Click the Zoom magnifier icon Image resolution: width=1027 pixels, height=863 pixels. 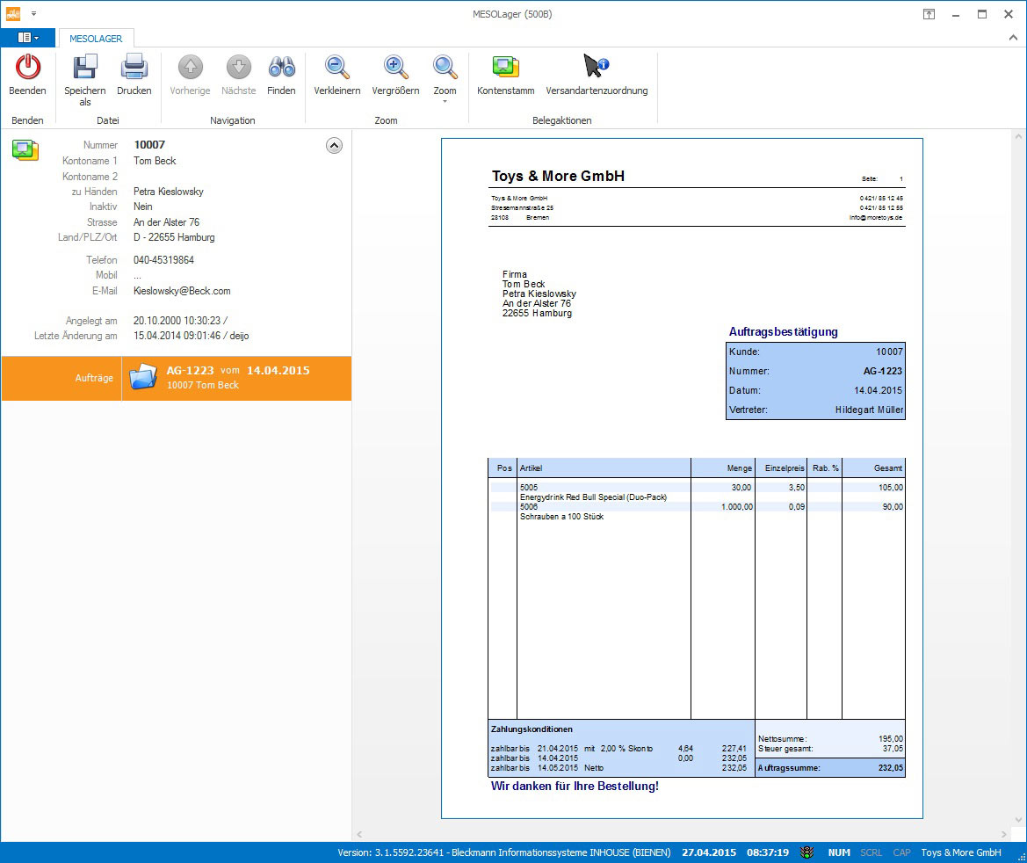click(x=445, y=67)
